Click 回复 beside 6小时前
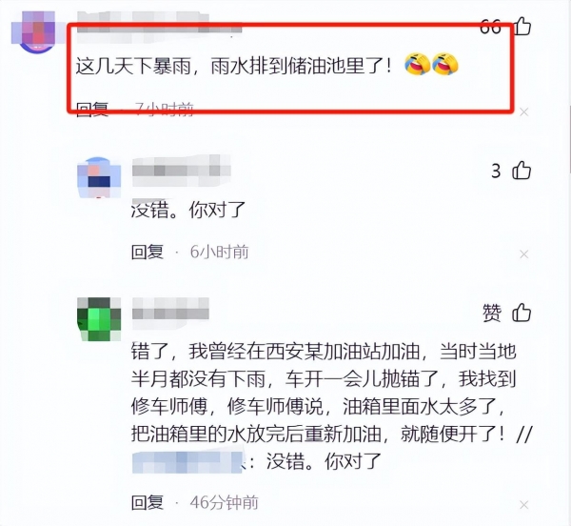Viewport: 571px width, 526px height. point(148,252)
